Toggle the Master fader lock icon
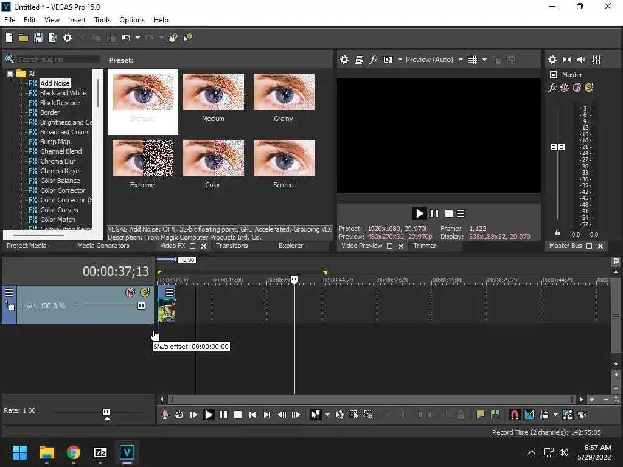This screenshot has width=623, height=467. (557, 233)
